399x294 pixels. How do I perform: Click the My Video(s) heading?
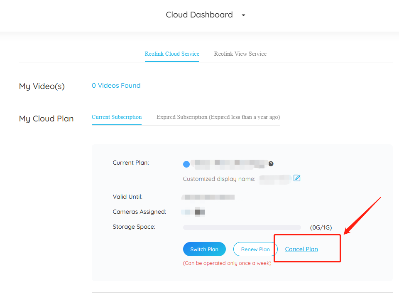point(42,86)
